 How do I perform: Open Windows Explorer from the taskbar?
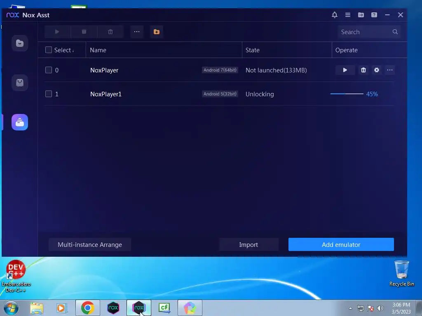[37, 308]
